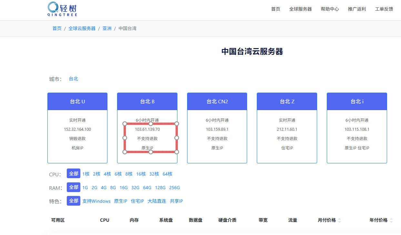Screen dimensions: 401x235
Task: Select the 全部 option for CPU filter
Action: click(x=74, y=174)
